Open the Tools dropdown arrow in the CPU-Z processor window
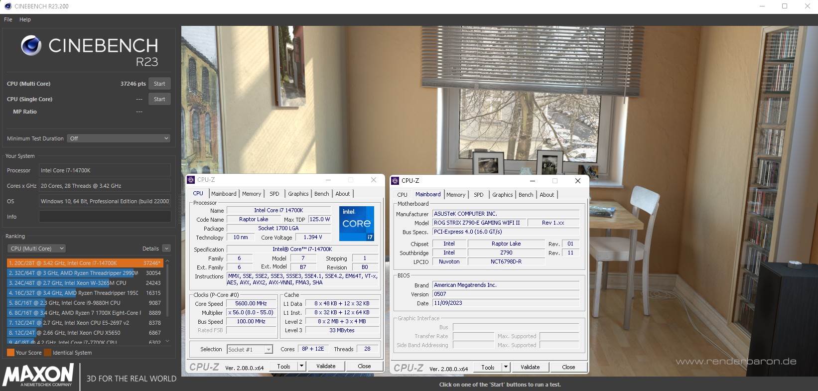 tap(301, 366)
